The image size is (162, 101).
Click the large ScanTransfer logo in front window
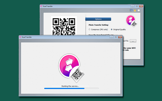(71, 68)
